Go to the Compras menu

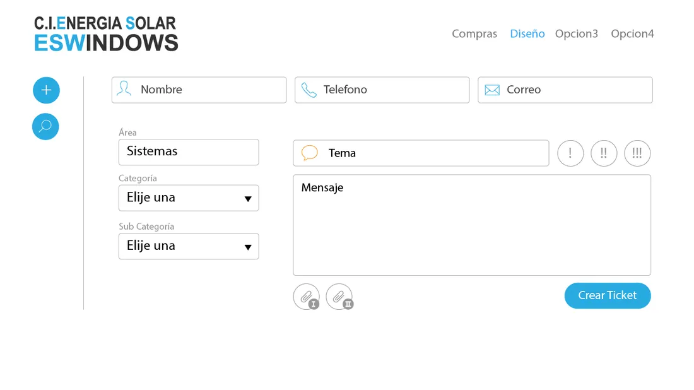point(474,34)
